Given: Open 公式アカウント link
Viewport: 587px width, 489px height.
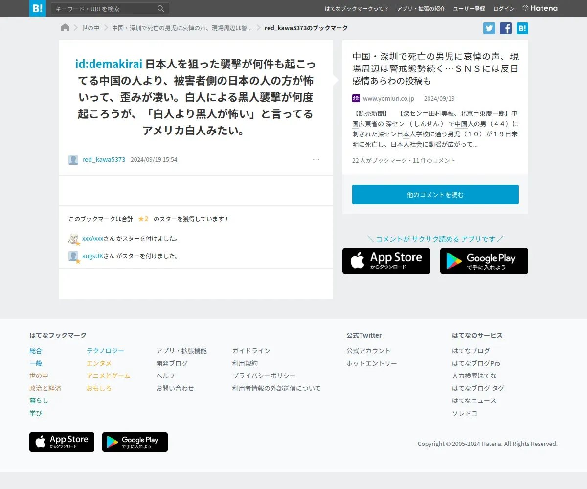Looking at the screenshot, I should click(x=368, y=351).
